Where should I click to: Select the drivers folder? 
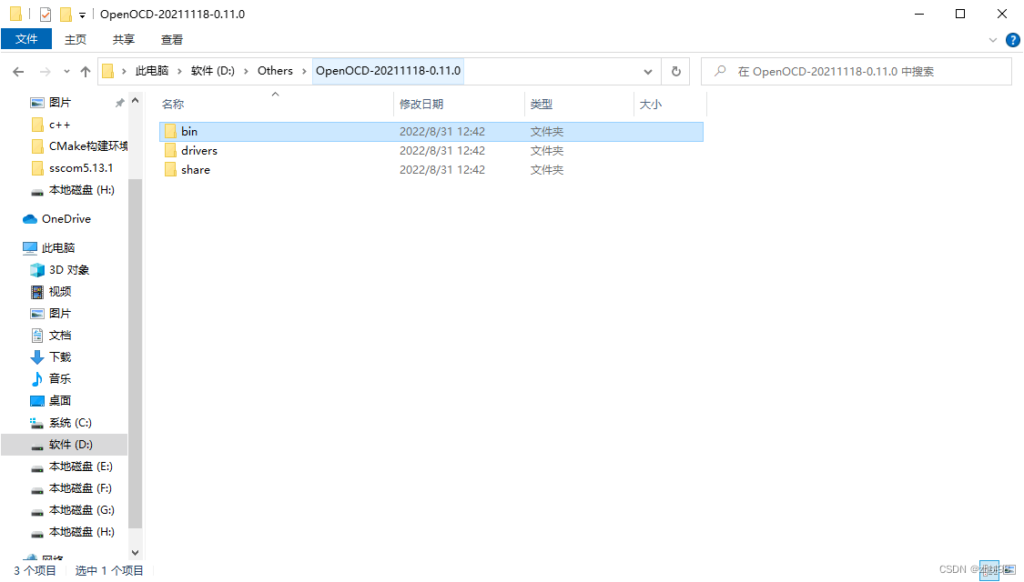pos(199,151)
